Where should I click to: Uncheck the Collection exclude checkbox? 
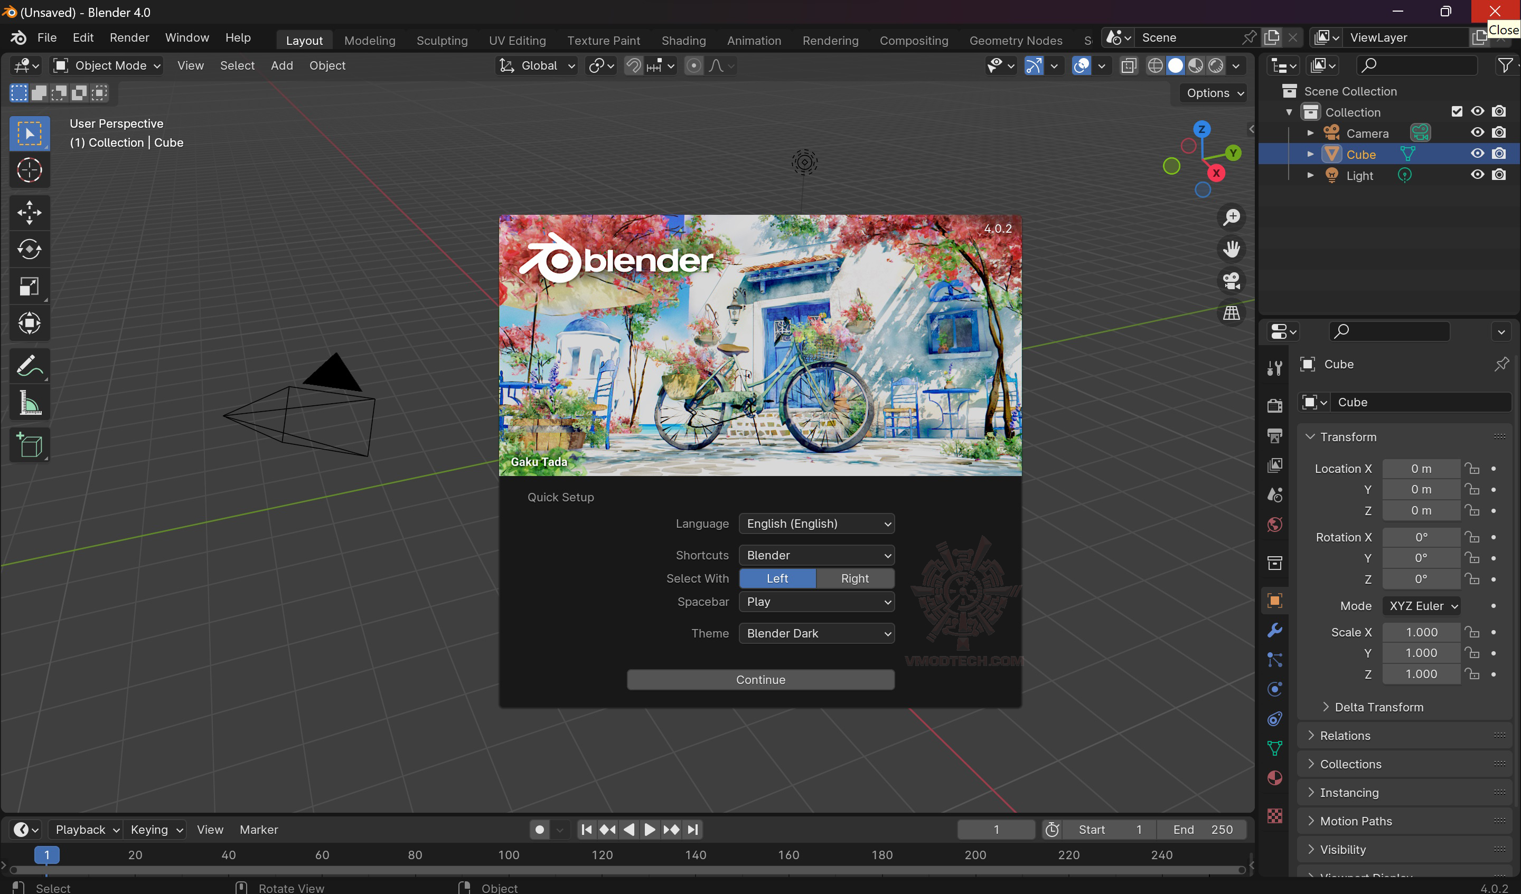[x=1457, y=111]
